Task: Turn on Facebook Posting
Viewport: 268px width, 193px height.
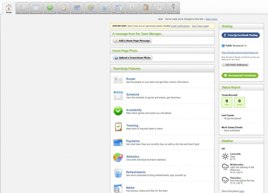Action: tap(241, 35)
